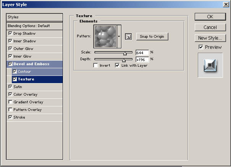Click the create new preset from pattern icon

tap(128, 37)
